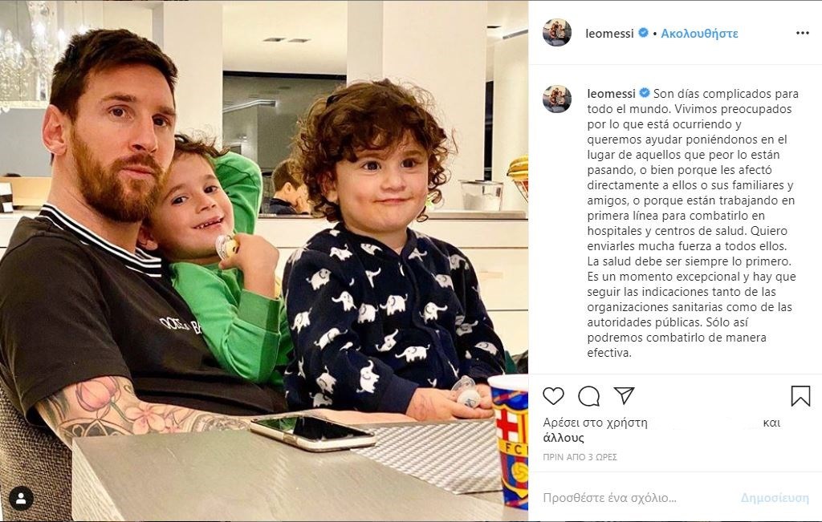Click the post caption text
The width and height of the screenshot is (822, 522).
click(x=692, y=223)
